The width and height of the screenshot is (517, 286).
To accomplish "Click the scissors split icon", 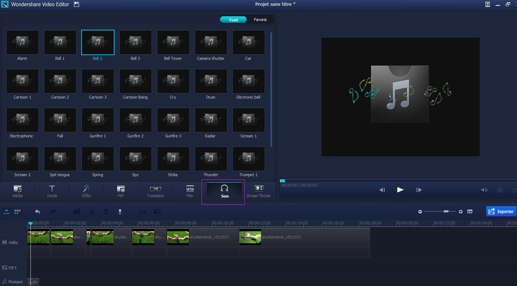I will pyautogui.click(x=92, y=212).
